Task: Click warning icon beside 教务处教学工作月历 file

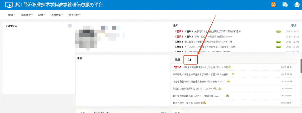Action: coord(204,102)
